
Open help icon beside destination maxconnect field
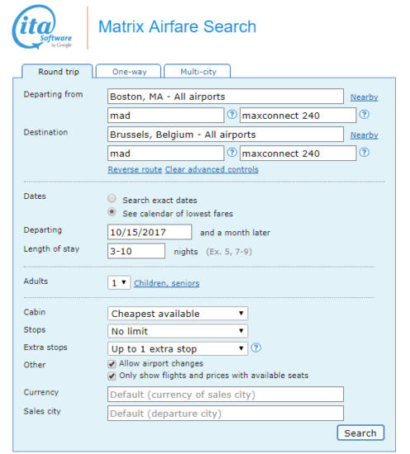365,153
